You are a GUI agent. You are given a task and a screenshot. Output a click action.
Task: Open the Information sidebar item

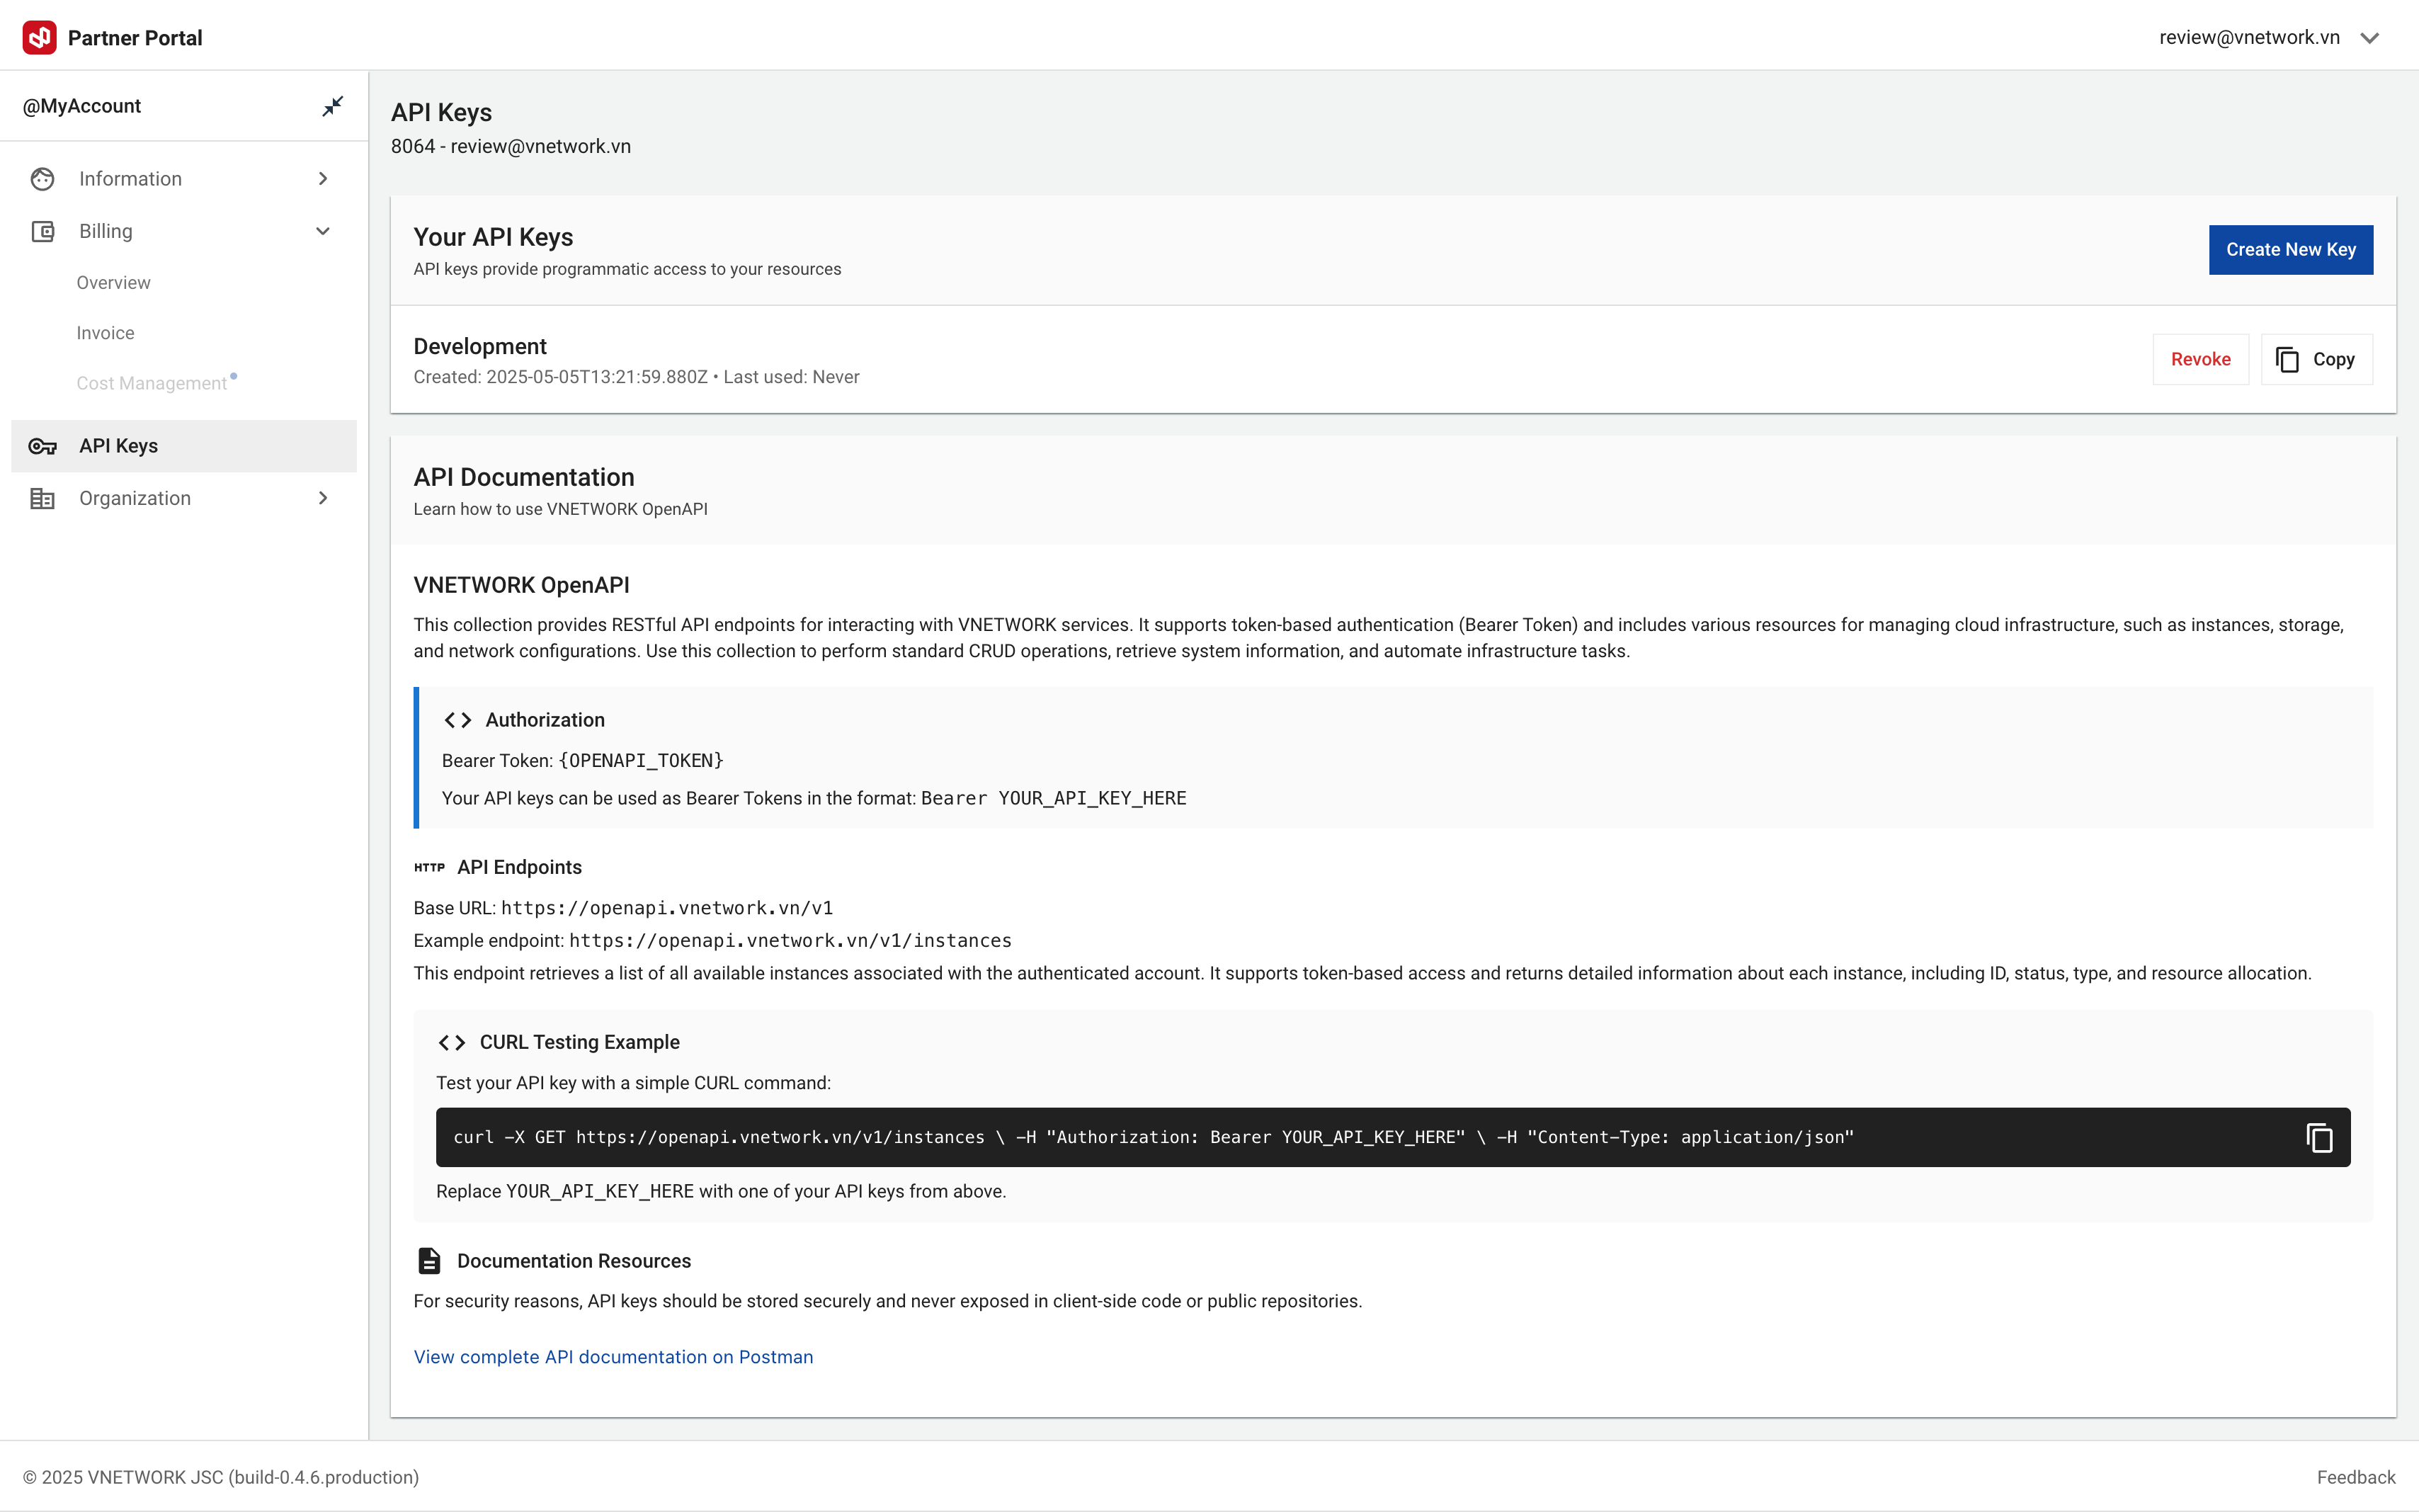point(184,179)
